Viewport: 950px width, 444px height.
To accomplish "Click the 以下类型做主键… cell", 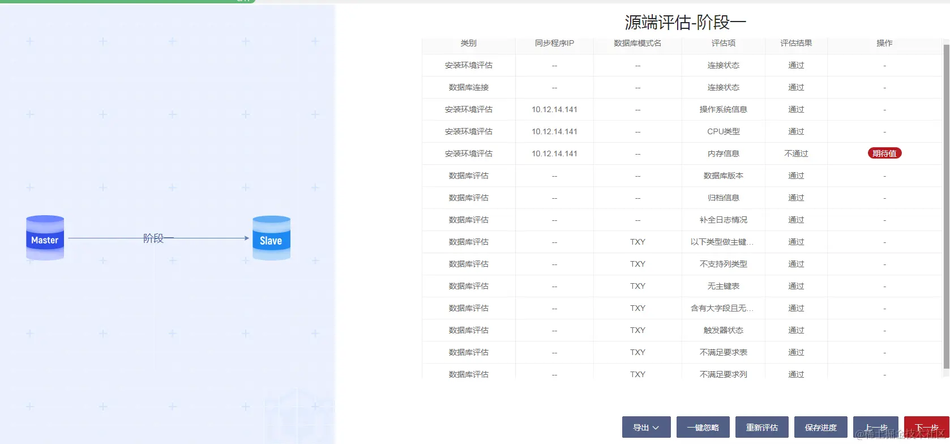I will coord(722,242).
